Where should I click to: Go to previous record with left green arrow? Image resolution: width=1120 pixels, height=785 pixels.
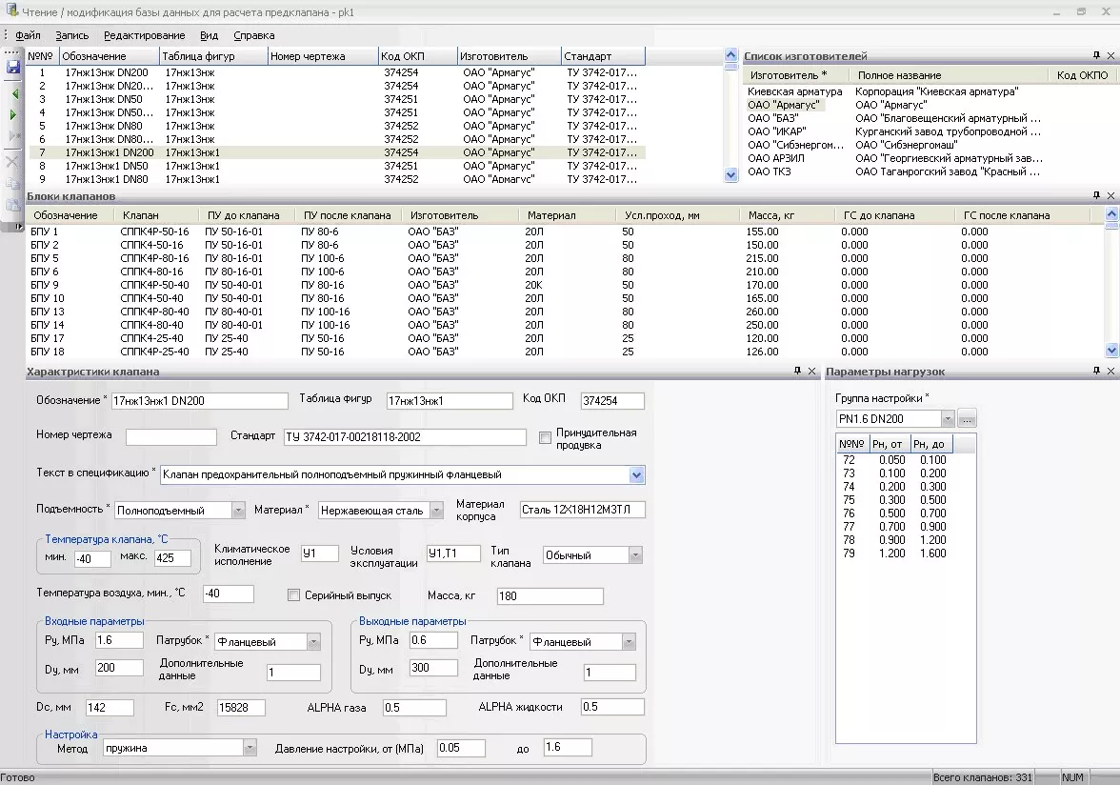(13, 94)
